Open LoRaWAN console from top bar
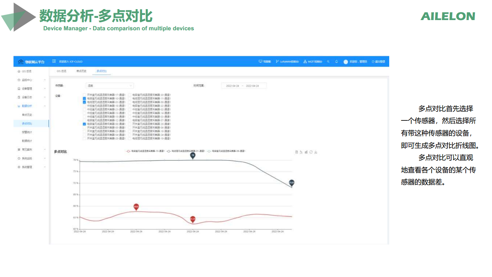 (x=287, y=62)
